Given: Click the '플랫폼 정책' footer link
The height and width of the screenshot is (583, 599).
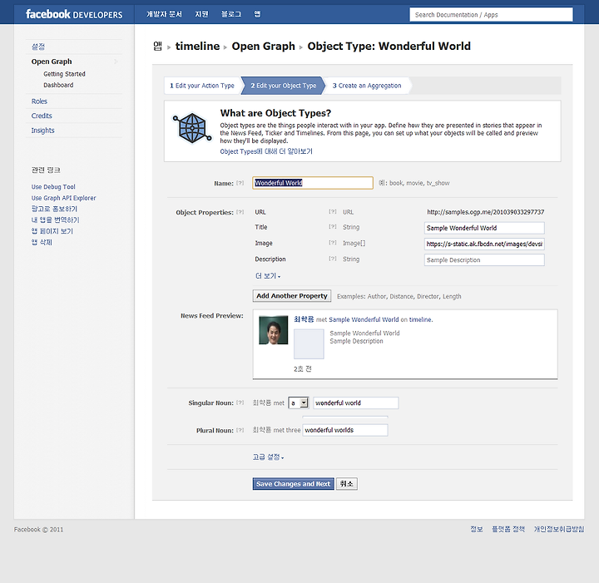Looking at the screenshot, I should (x=508, y=529).
